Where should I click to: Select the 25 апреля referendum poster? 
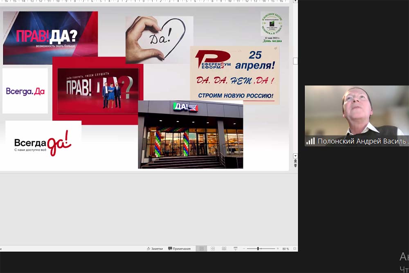click(235, 75)
